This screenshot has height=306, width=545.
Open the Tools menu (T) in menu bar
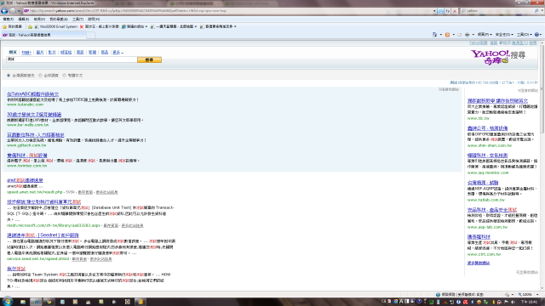coord(77,19)
